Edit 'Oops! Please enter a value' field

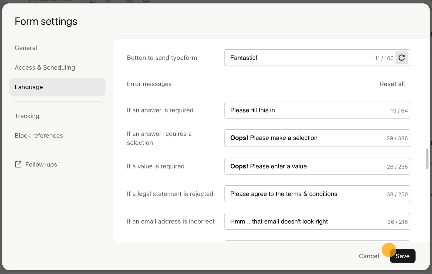point(317,166)
